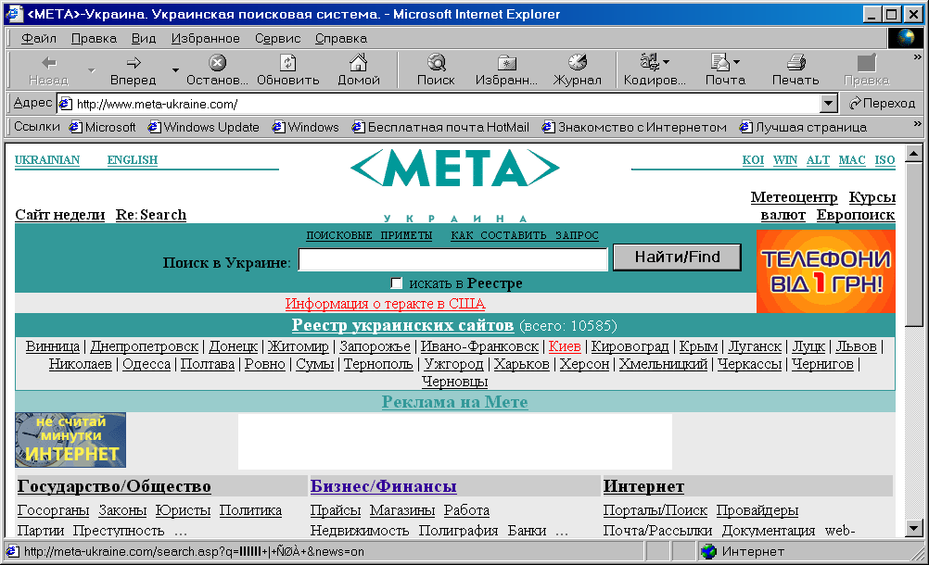Screen dimensions: 929x565
Task: Expand the links bar overflow chevron
Action: 917,123
